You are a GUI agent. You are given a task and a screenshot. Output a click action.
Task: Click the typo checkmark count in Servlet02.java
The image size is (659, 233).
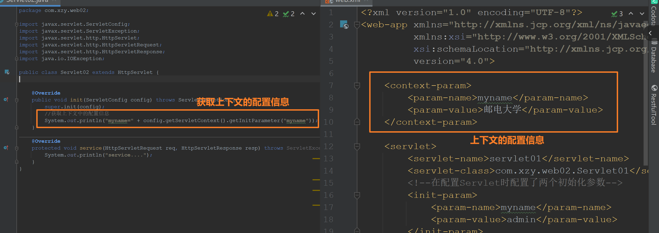(x=289, y=14)
